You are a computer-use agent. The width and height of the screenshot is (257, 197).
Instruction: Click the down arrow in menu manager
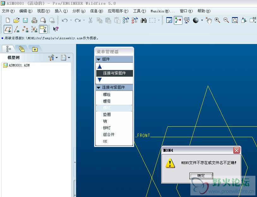pyautogui.click(x=99, y=80)
